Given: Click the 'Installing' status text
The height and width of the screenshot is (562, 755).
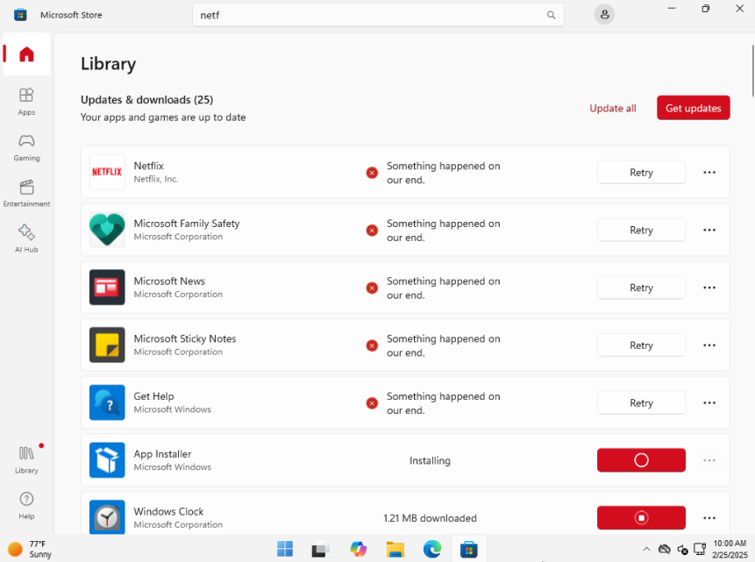Looking at the screenshot, I should tap(430, 461).
